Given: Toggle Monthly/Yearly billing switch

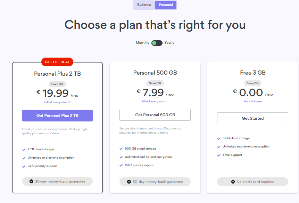Looking at the screenshot, I should coord(157,43).
